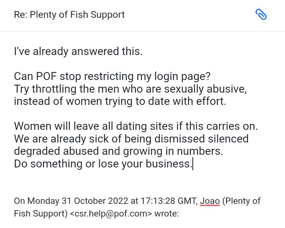This screenshot has width=285, height=228.
Task: Place cursor in 'I've already answered this.' line
Action: 78,51
